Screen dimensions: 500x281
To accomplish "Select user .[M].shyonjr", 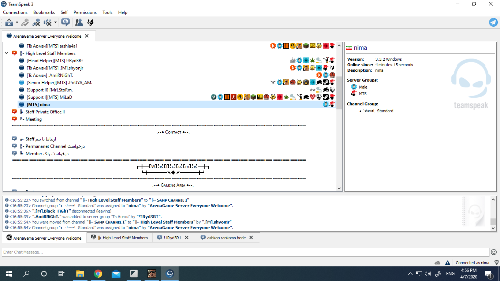I will tap(55, 68).
